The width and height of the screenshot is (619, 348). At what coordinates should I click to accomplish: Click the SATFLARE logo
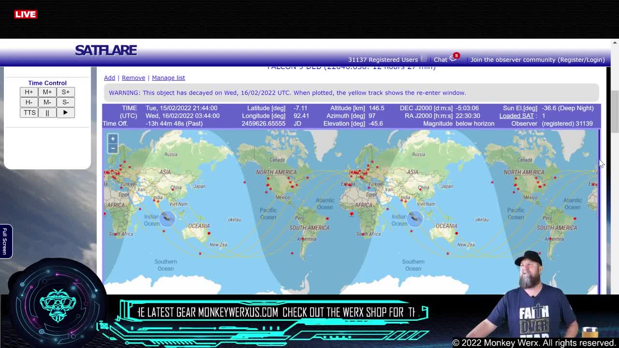106,50
